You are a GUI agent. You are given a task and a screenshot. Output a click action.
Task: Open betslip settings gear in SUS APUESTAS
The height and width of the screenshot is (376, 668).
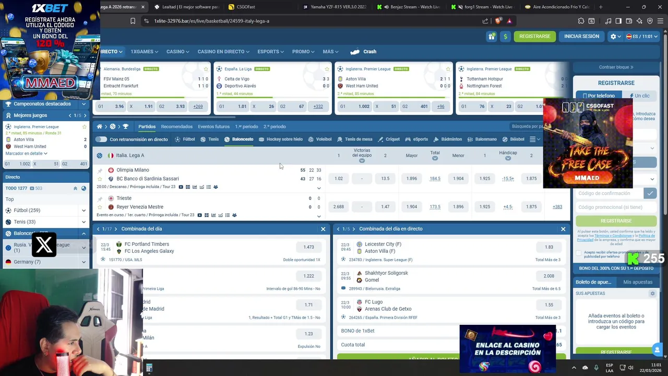(x=652, y=293)
